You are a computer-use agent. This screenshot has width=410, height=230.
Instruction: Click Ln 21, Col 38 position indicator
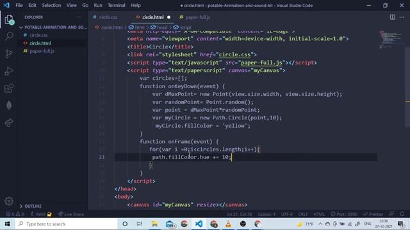240,214
